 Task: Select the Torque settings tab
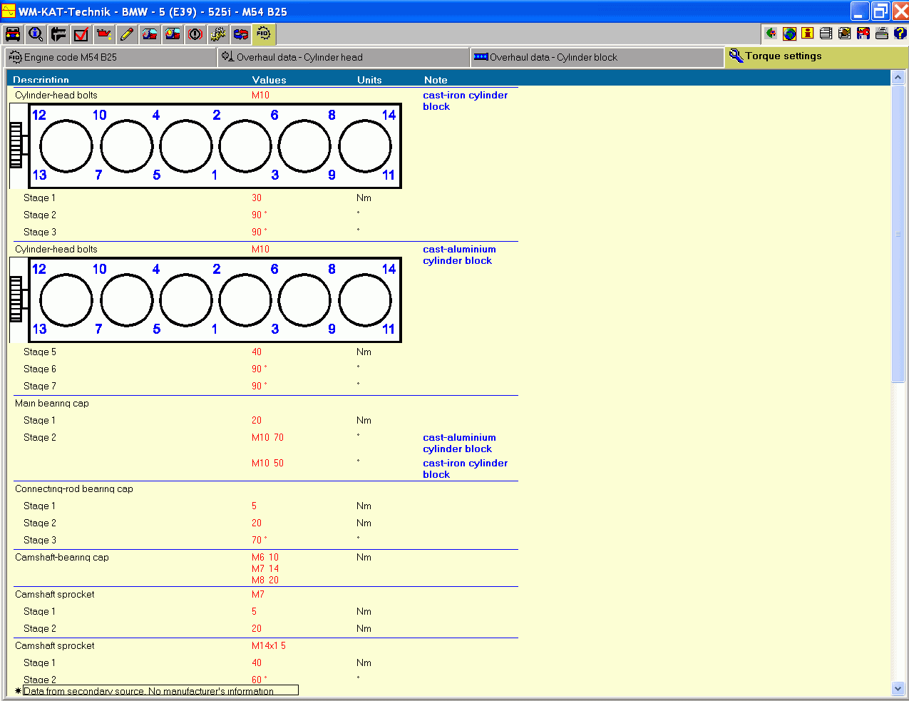coord(817,57)
